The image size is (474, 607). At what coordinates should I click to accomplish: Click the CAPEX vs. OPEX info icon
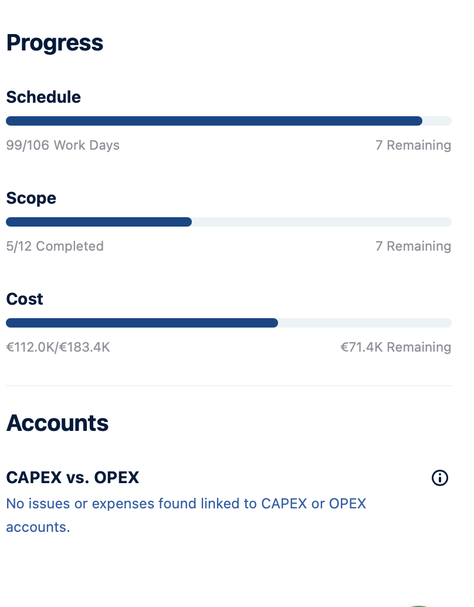[439, 478]
